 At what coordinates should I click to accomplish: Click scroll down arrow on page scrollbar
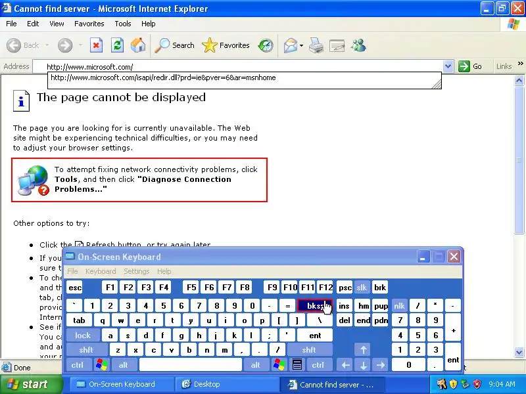pyautogui.click(x=519, y=352)
